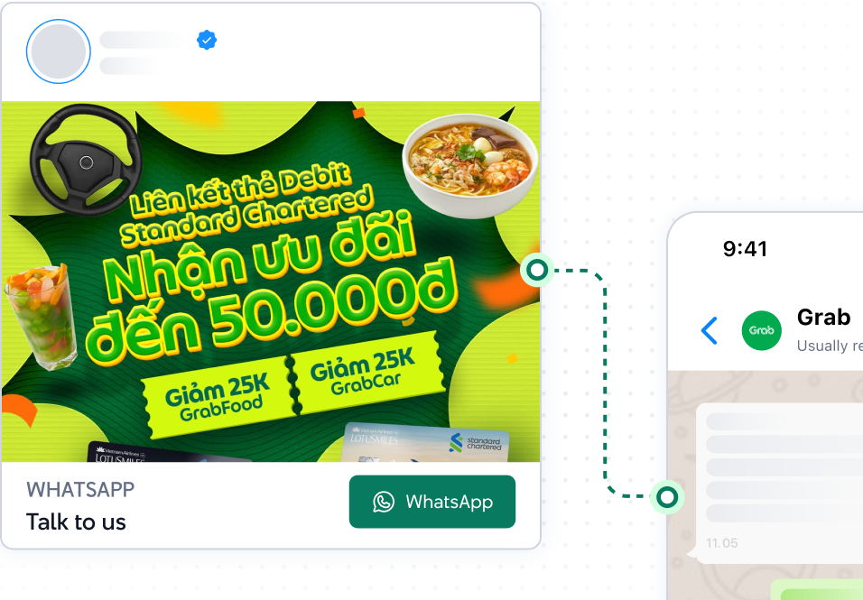Open the green Grab logo avatar

761,330
